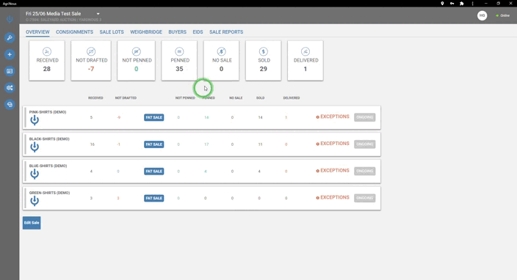Open the settings gears icon in sidebar
517x280 pixels.
click(x=10, y=88)
